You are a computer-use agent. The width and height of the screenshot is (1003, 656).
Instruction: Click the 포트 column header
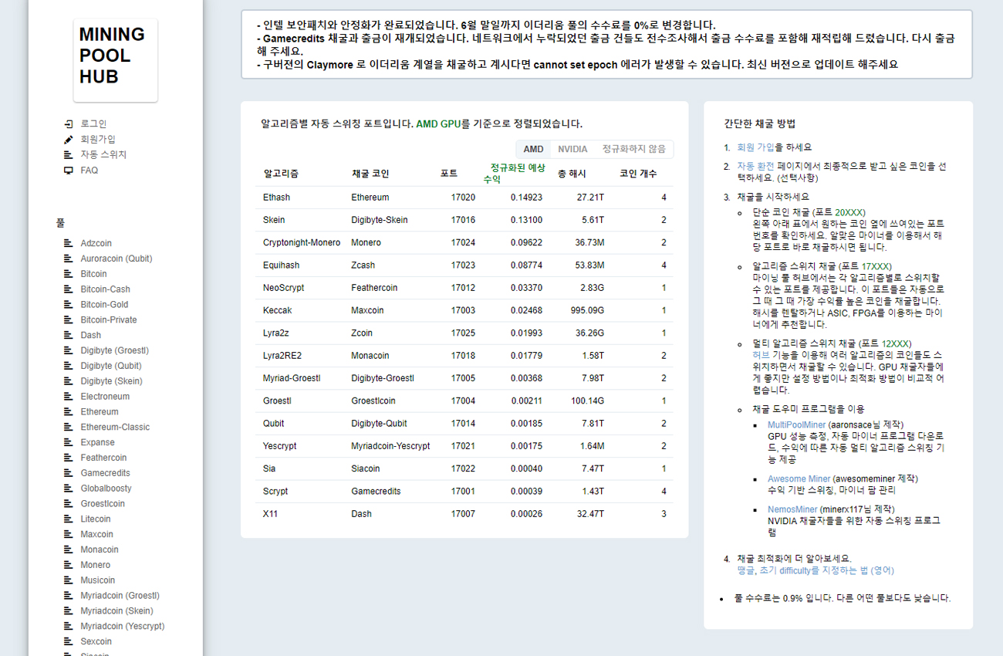coord(448,174)
